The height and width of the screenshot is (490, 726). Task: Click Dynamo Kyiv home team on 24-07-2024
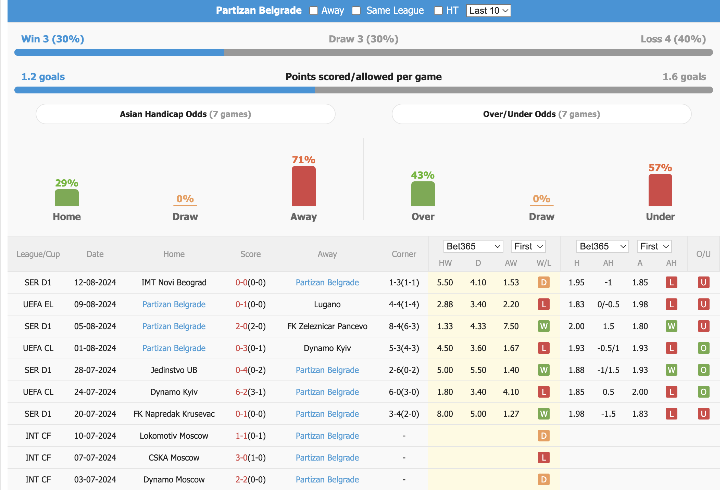coord(174,392)
